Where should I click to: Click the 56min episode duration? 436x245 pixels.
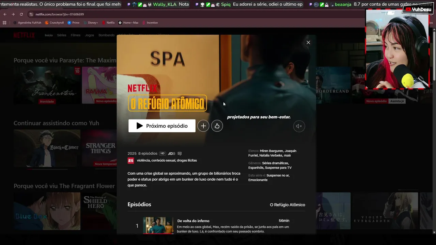284,220
